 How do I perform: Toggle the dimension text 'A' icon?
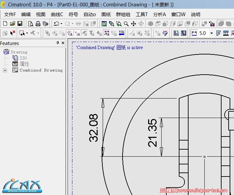pyautogui.click(x=107, y=33)
